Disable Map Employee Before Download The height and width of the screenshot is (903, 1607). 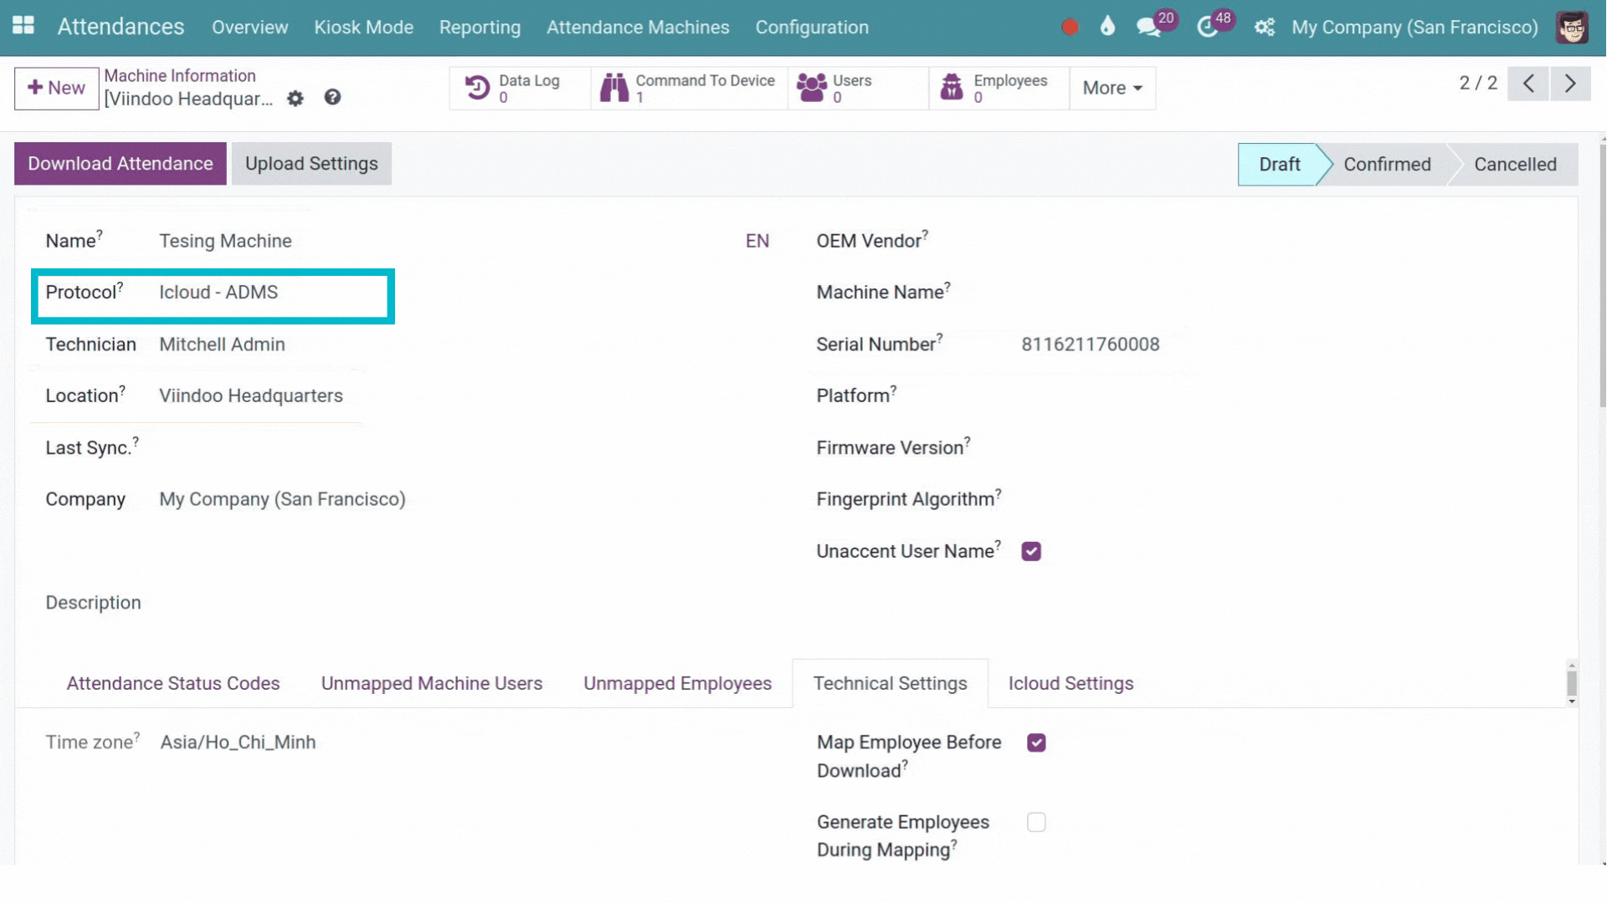[x=1036, y=742]
